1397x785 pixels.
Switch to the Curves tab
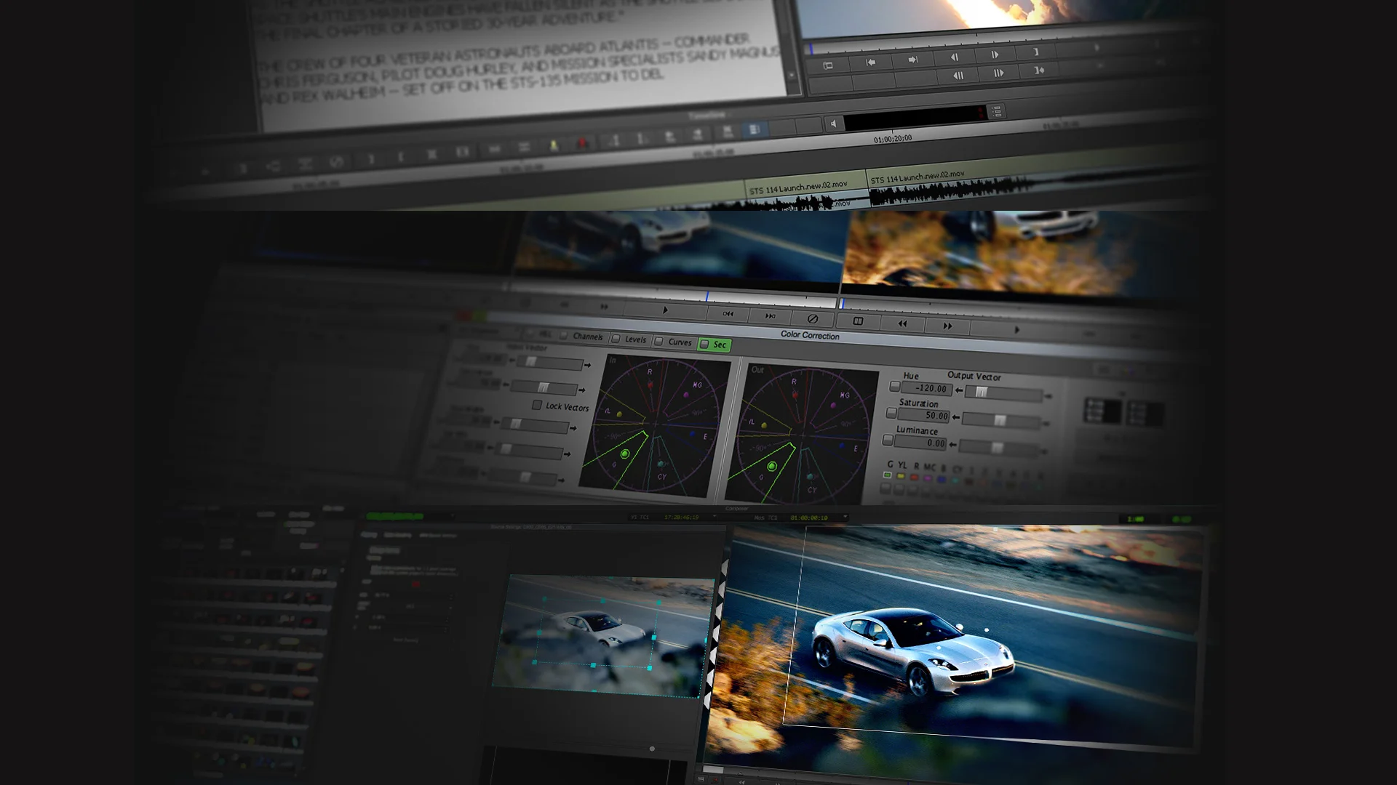coord(679,342)
